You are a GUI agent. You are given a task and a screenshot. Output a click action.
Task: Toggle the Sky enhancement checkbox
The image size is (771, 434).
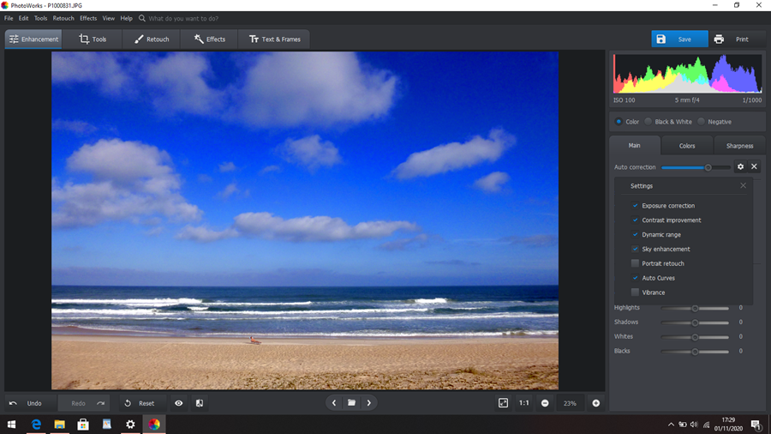click(x=636, y=249)
